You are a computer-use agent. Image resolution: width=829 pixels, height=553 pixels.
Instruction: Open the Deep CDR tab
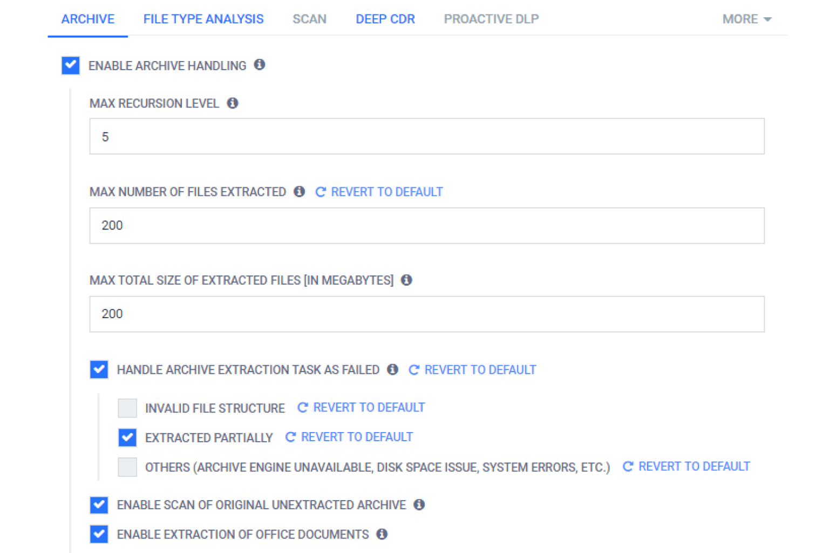tap(385, 19)
